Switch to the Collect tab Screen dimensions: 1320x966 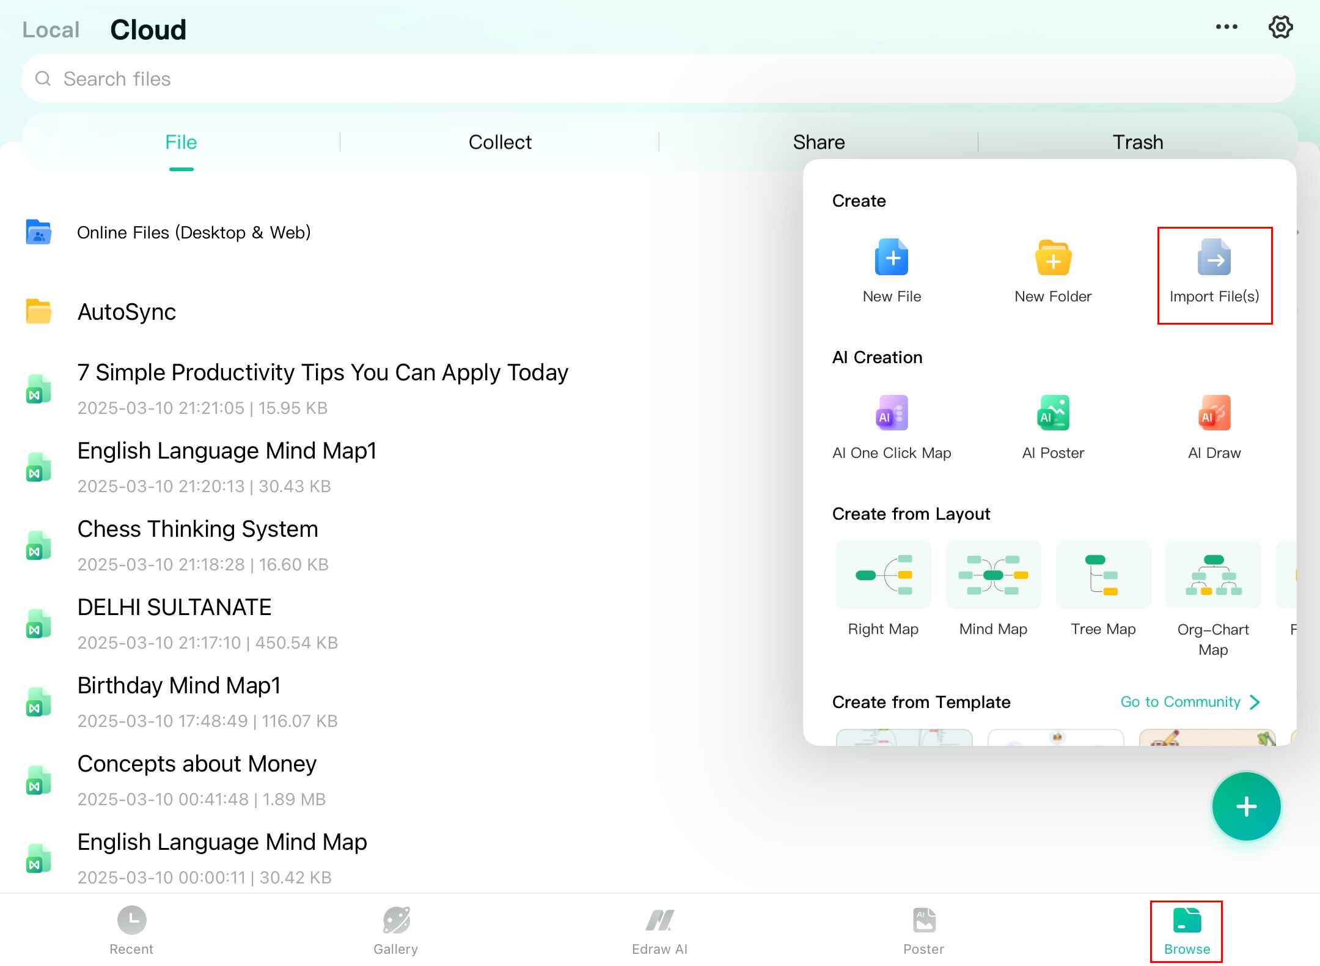[x=500, y=142]
